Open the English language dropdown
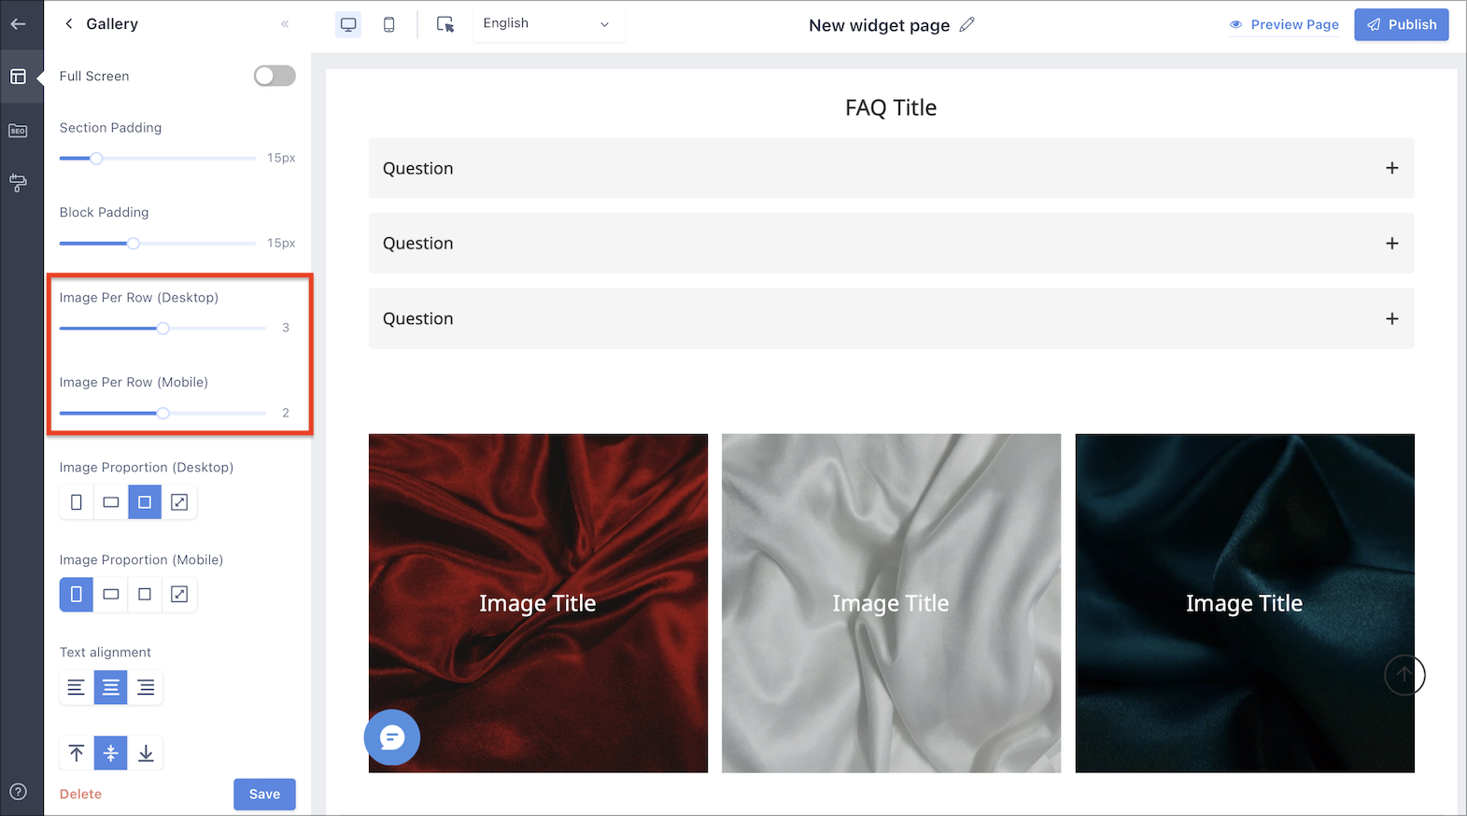Screen dimensions: 1467x816 (548, 24)
